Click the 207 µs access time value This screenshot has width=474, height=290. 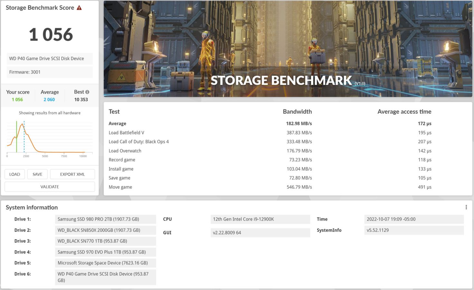coord(425,142)
